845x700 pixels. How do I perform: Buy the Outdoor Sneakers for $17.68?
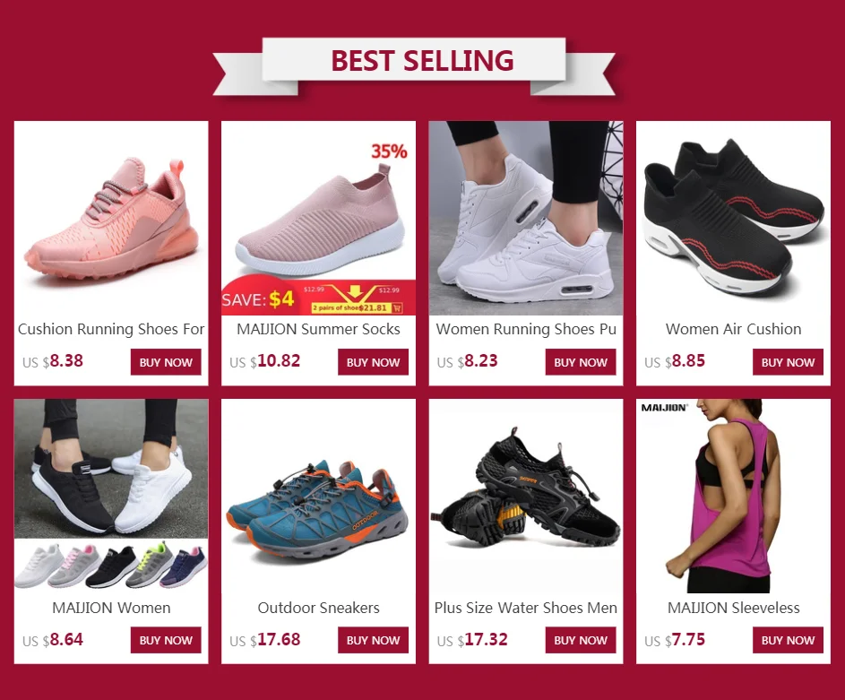click(373, 640)
